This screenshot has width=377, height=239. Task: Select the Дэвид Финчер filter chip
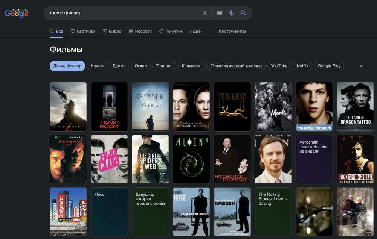pyautogui.click(x=67, y=66)
